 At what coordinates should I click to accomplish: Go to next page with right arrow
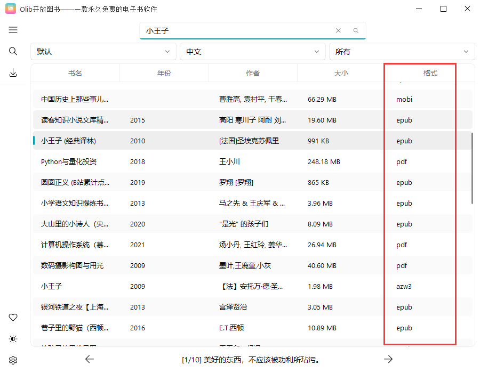[388, 359]
